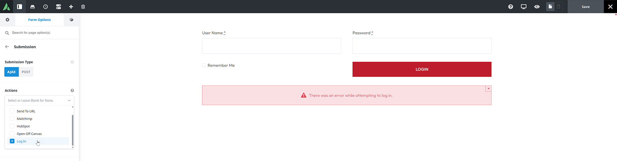Check the HubSpot action
Viewport: 617px width, 161px height.
(12, 126)
